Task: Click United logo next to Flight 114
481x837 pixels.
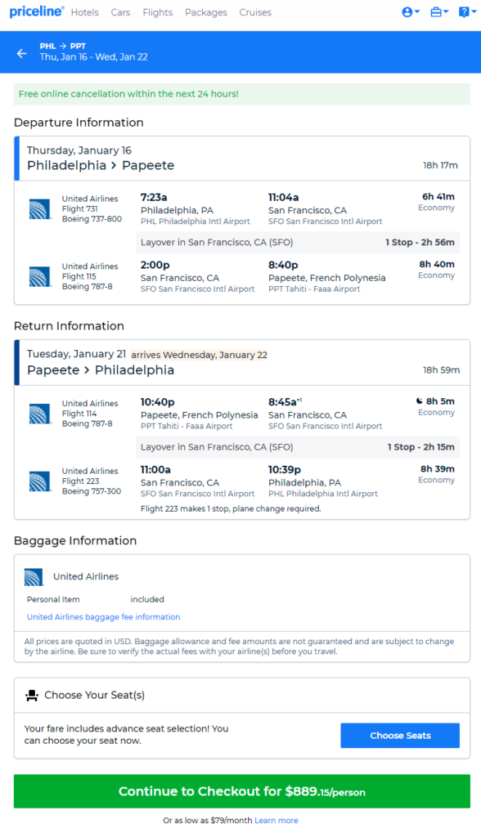Action: coord(39,414)
